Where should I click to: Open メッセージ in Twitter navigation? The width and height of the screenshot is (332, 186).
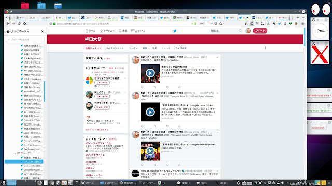[x=139, y=31]
